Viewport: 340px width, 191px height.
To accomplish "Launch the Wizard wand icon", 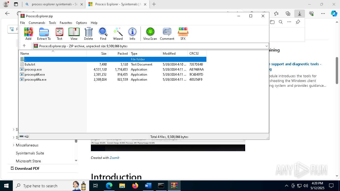I will 118,34.
